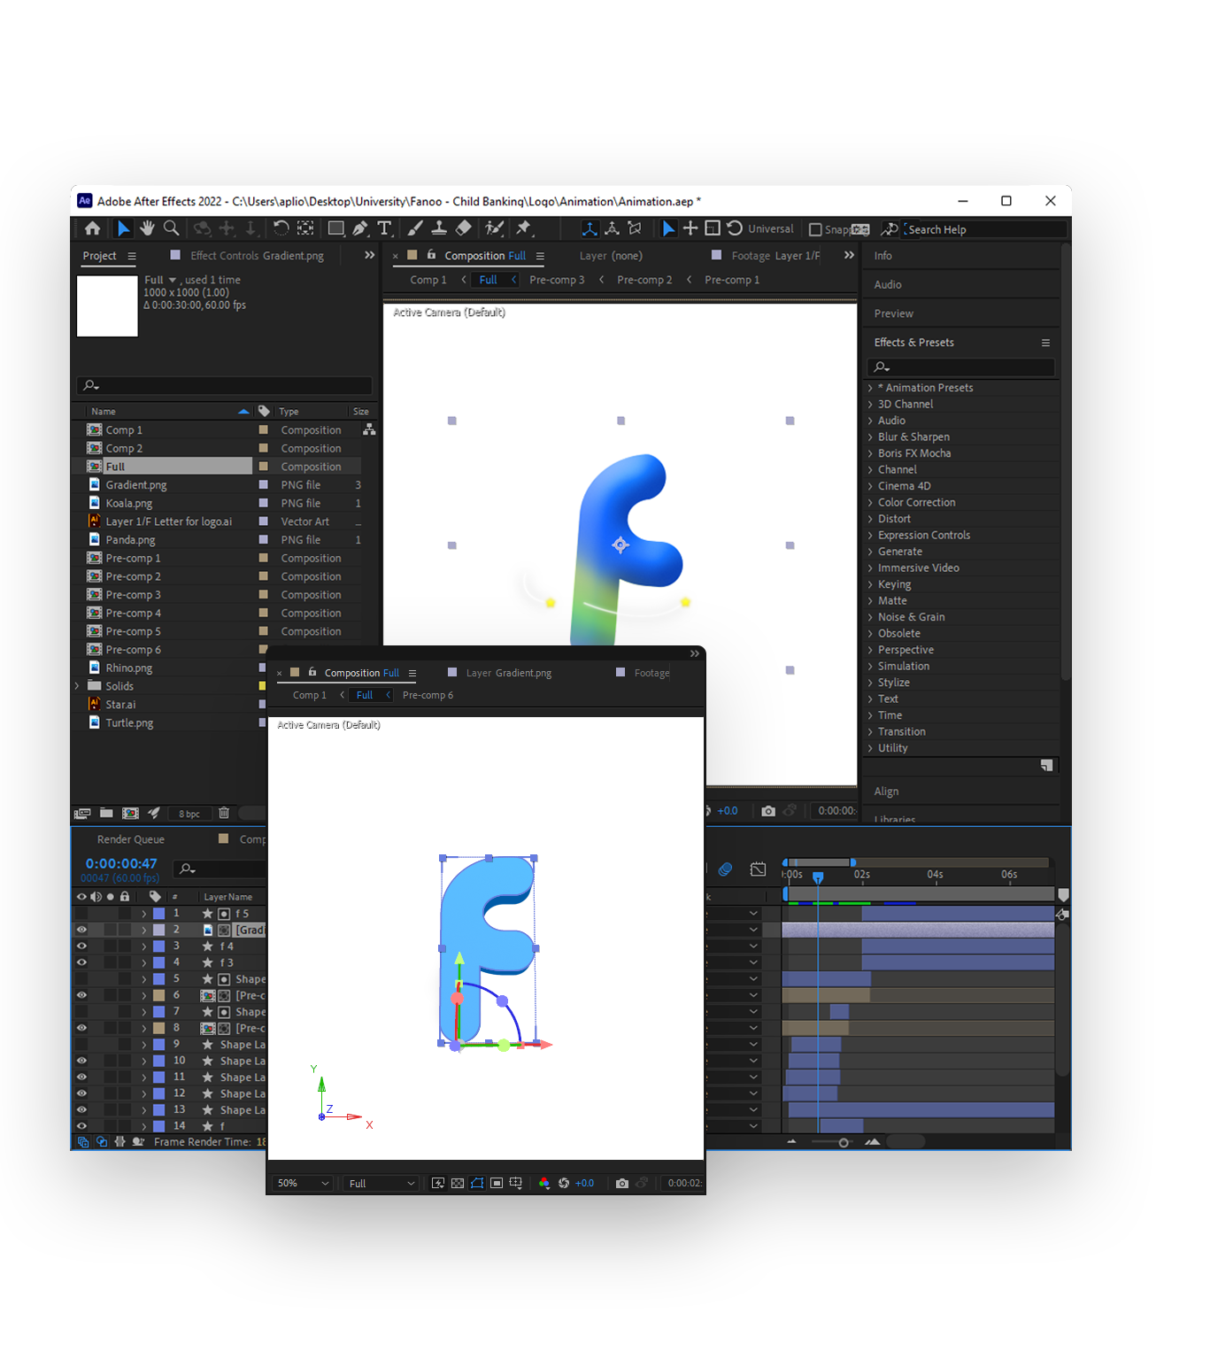Toggle mask and shape path visibility

click(x=477, y=1183)
